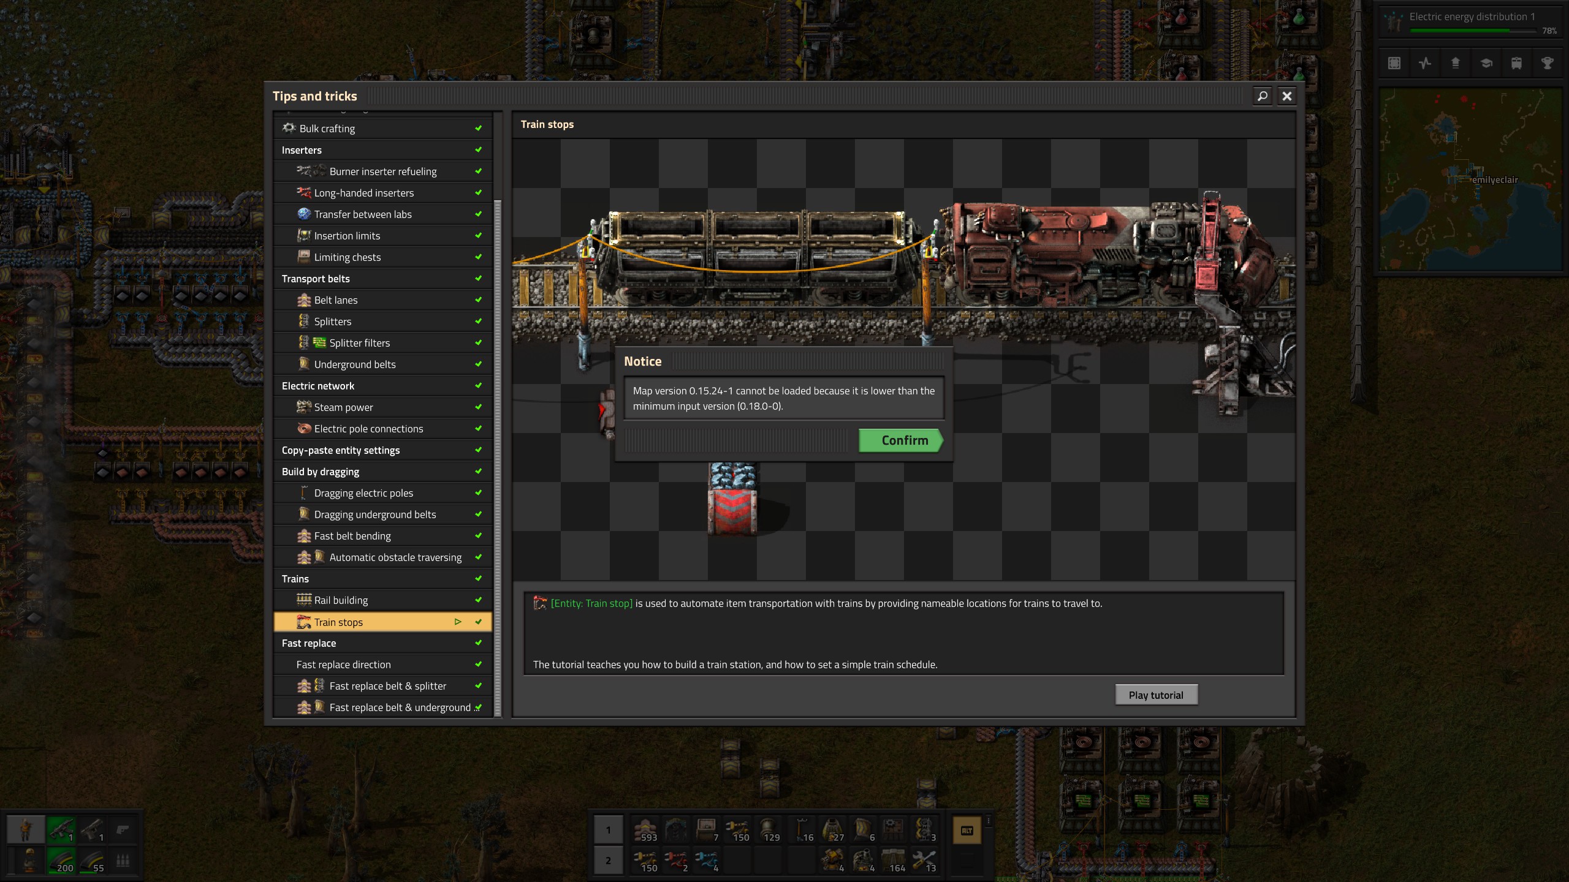The height and width of the screenshot is (882, 1569).
Task: Select quickbar row 2 button
Action: pyautogui.click(x=608, y=861)
